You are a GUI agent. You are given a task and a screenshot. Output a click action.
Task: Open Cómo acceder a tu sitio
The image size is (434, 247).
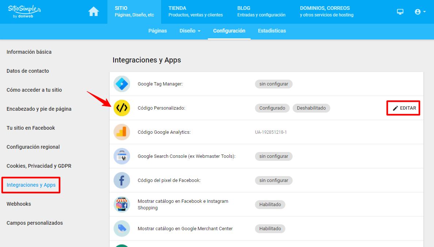pyautogui.click(x=34, y=90)
